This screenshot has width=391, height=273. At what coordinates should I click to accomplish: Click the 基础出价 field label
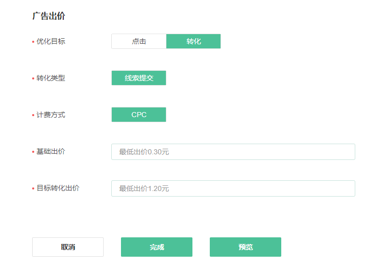click(51, 151)
